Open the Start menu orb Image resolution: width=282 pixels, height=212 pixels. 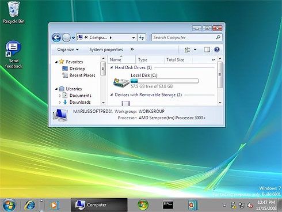click(x=9, y=205)
